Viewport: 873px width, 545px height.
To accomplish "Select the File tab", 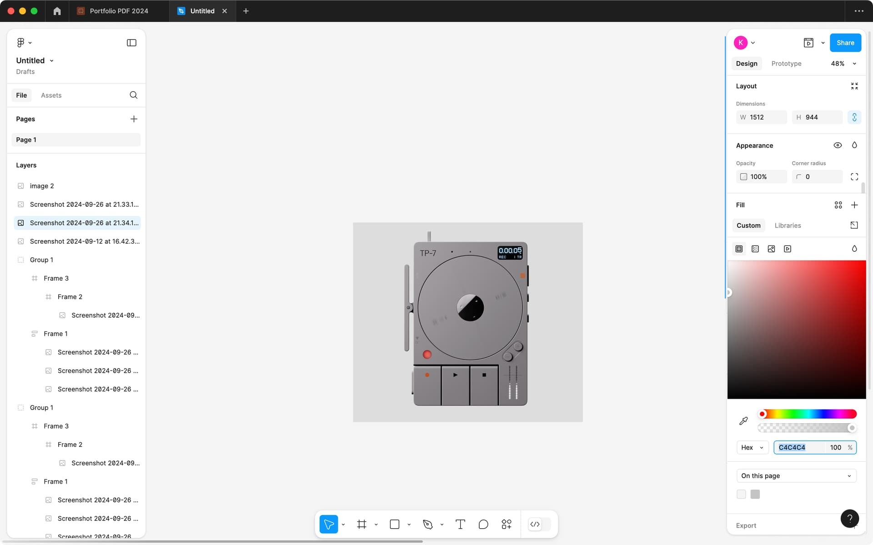I will click(x=21, y=95).
